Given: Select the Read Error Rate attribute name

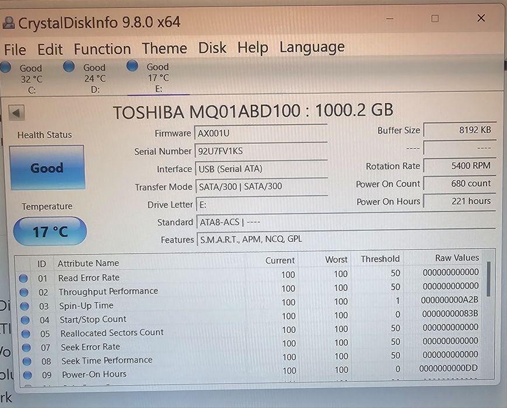Looking at the screenshot, I should click(x=89, y=277).
